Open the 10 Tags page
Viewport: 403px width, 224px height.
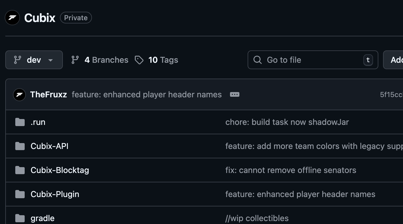tap(163, 60)
